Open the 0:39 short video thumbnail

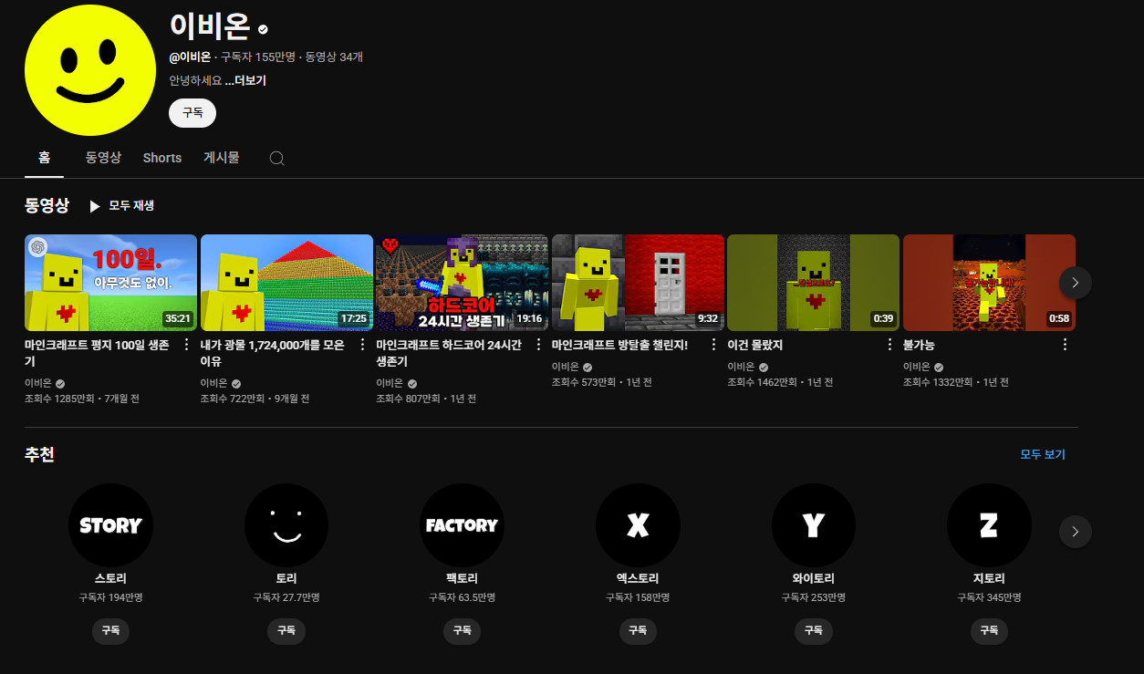click(x=813, y=283)
